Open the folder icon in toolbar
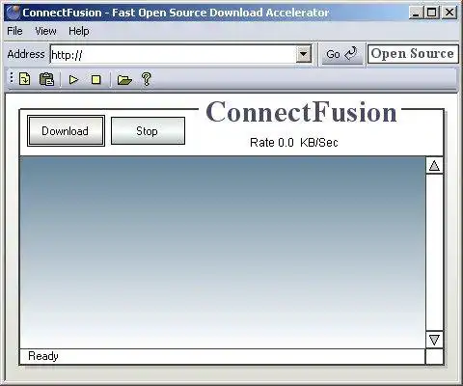This screenshot has width=463, height=386. [124, 79]
